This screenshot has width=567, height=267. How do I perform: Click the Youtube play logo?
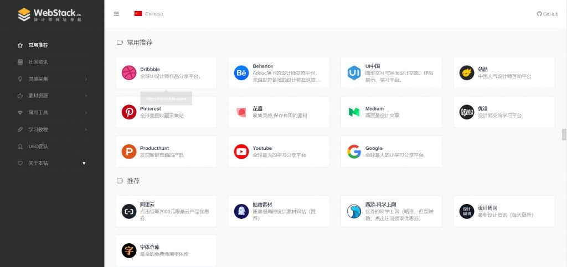click(241, 151)
